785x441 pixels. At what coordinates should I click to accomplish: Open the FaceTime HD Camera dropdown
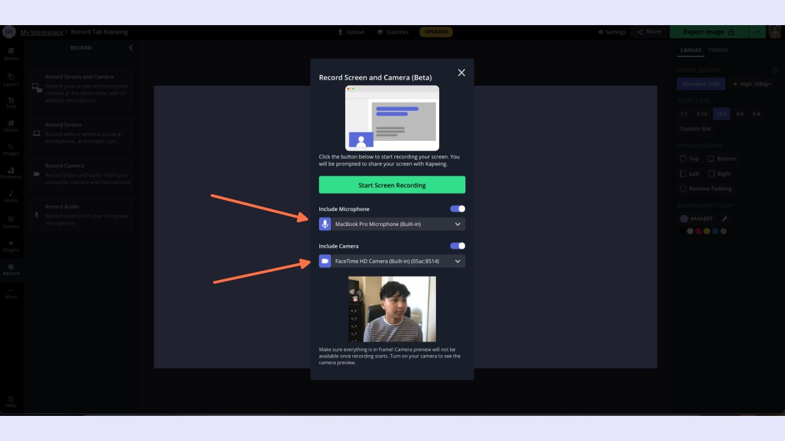[392, 262]
